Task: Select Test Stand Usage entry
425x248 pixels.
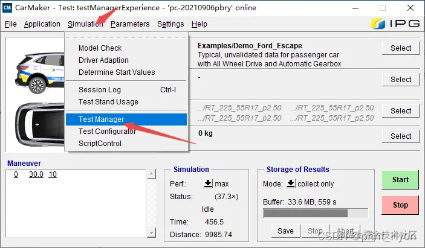Action: pyautogui.click(x=126, y=102)
